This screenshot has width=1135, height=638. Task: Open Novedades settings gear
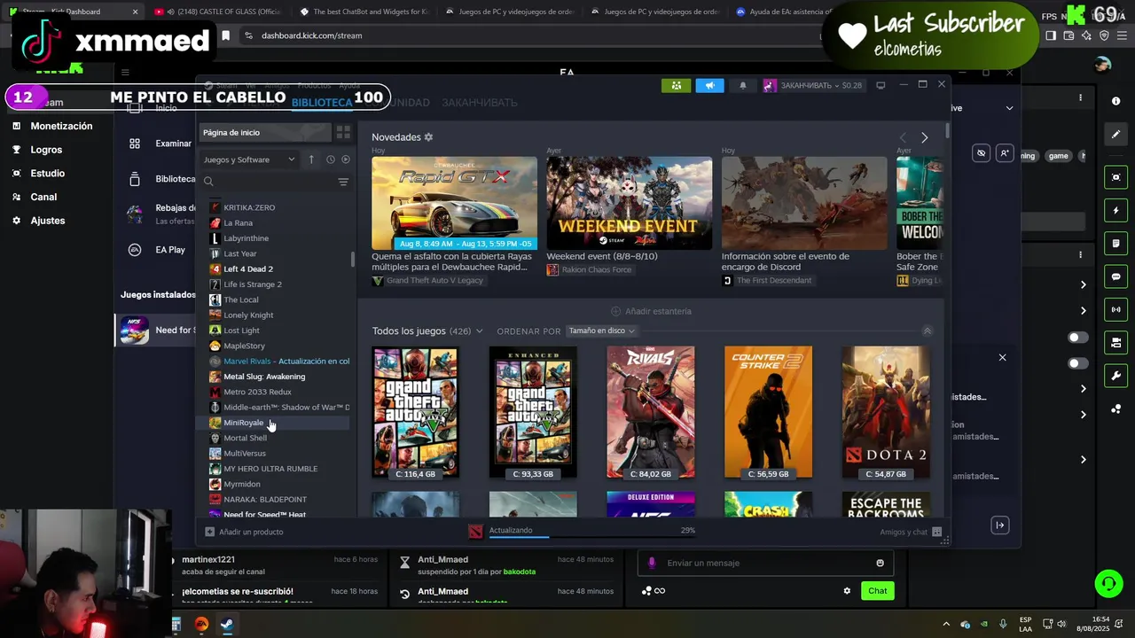point(428,137)
